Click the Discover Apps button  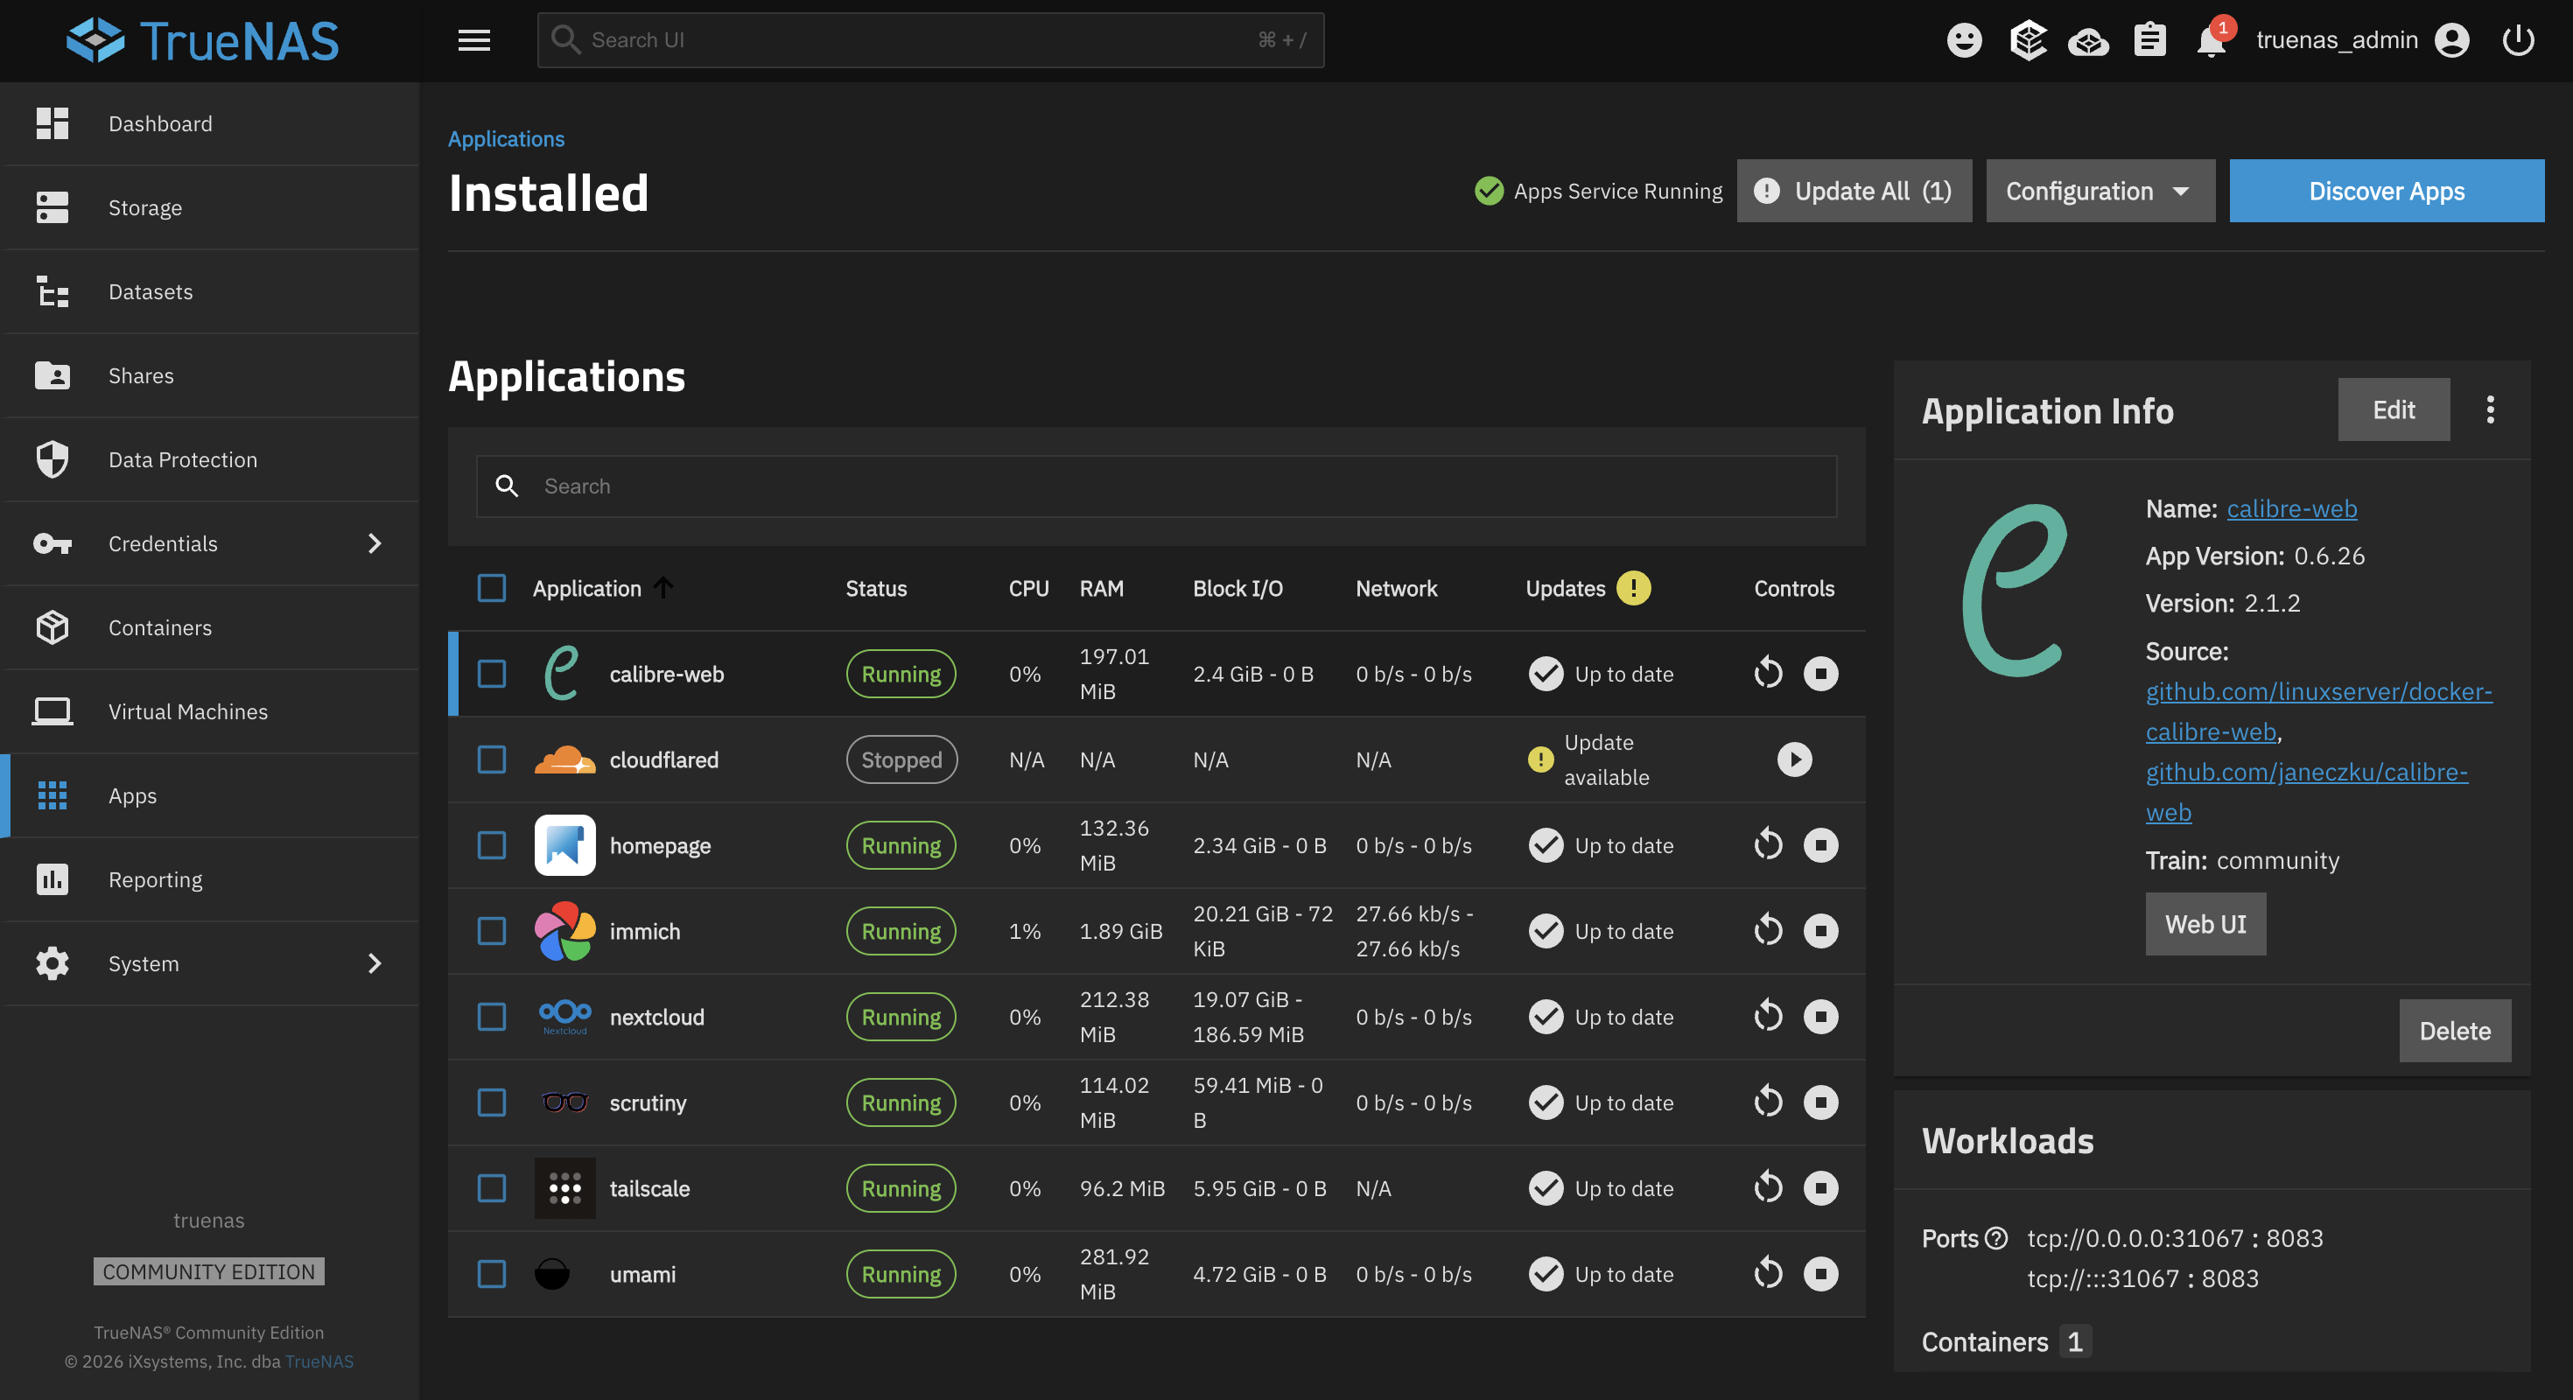coord(2387,191)
